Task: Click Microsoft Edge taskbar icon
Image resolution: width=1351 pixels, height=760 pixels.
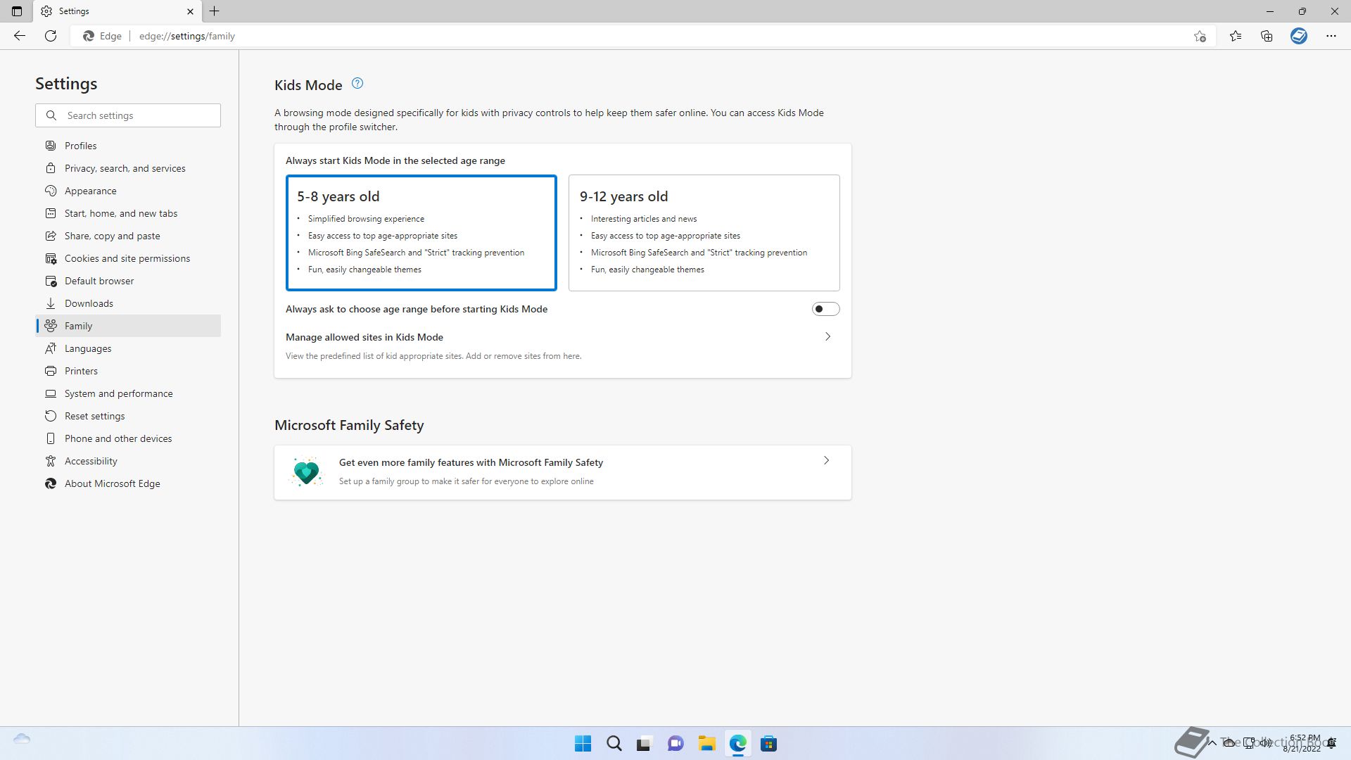Action: tap(737, 744)
